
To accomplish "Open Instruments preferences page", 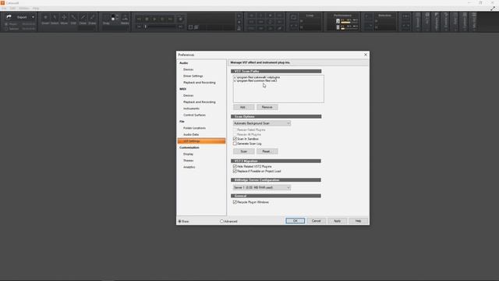I will click(191, 108).
